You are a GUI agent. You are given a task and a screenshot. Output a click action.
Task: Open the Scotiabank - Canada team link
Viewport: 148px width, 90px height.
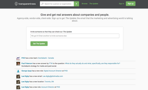point(46,58)
